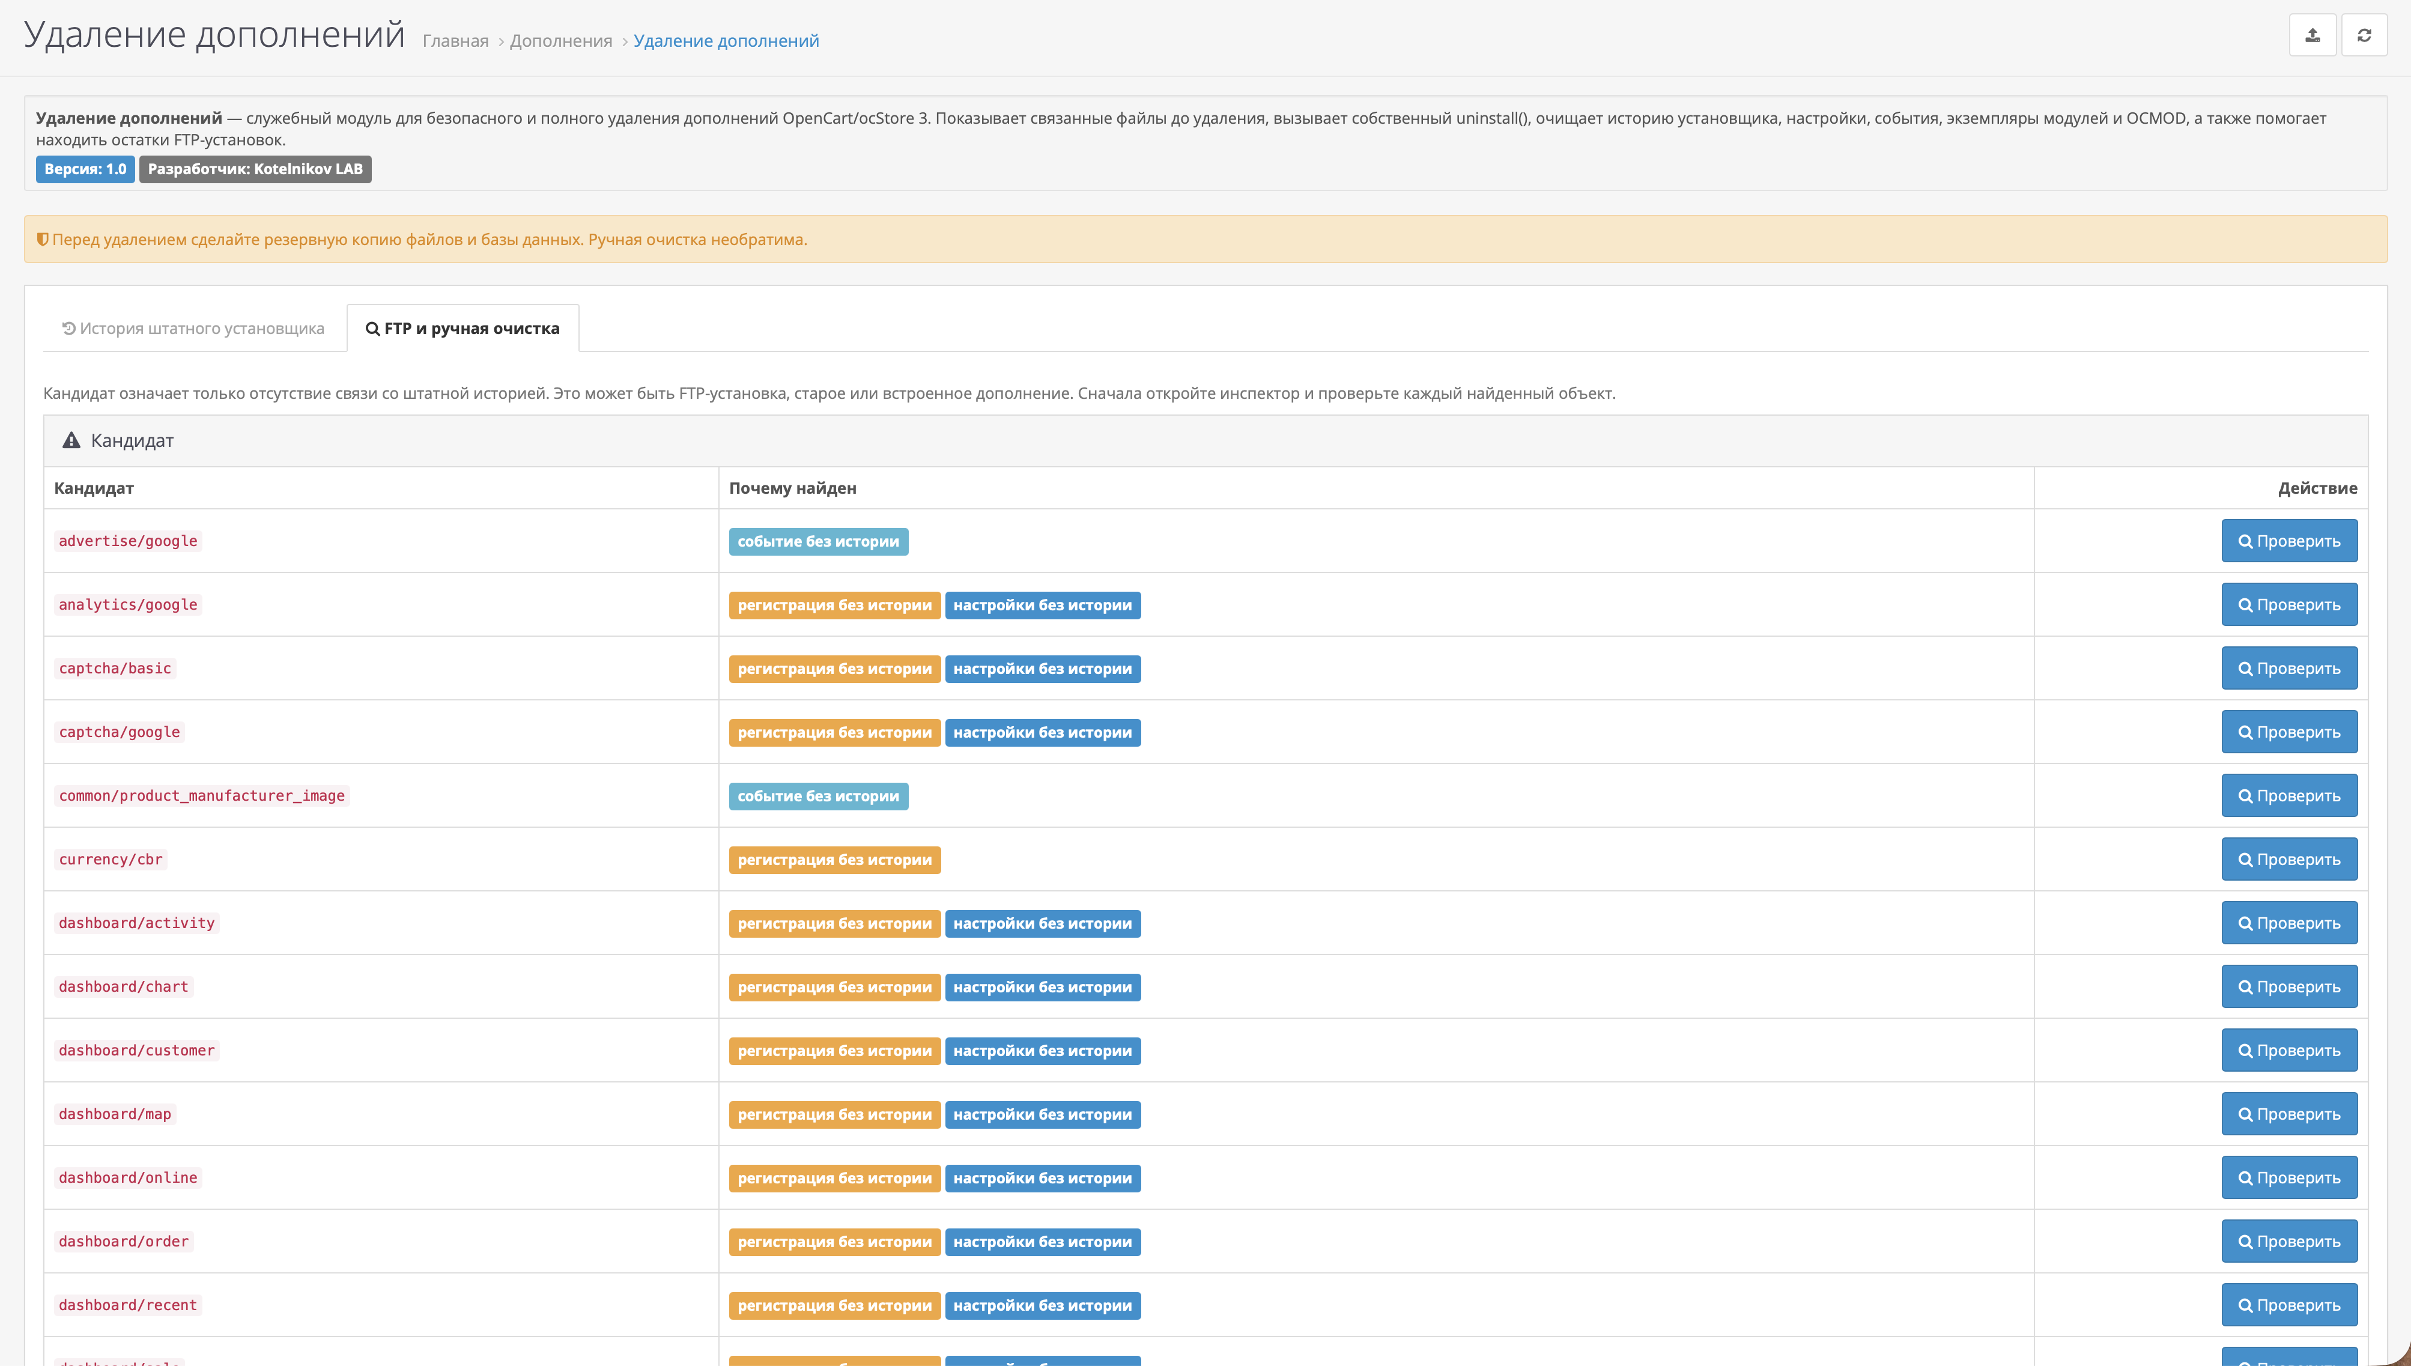Click Проверить for analytics/google

pos(2289,605)
